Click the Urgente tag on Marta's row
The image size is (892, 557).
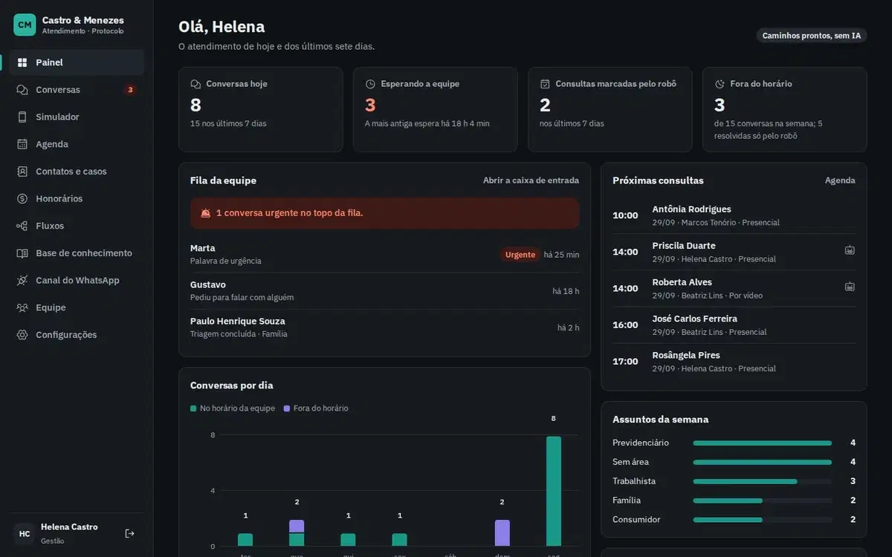520,255
